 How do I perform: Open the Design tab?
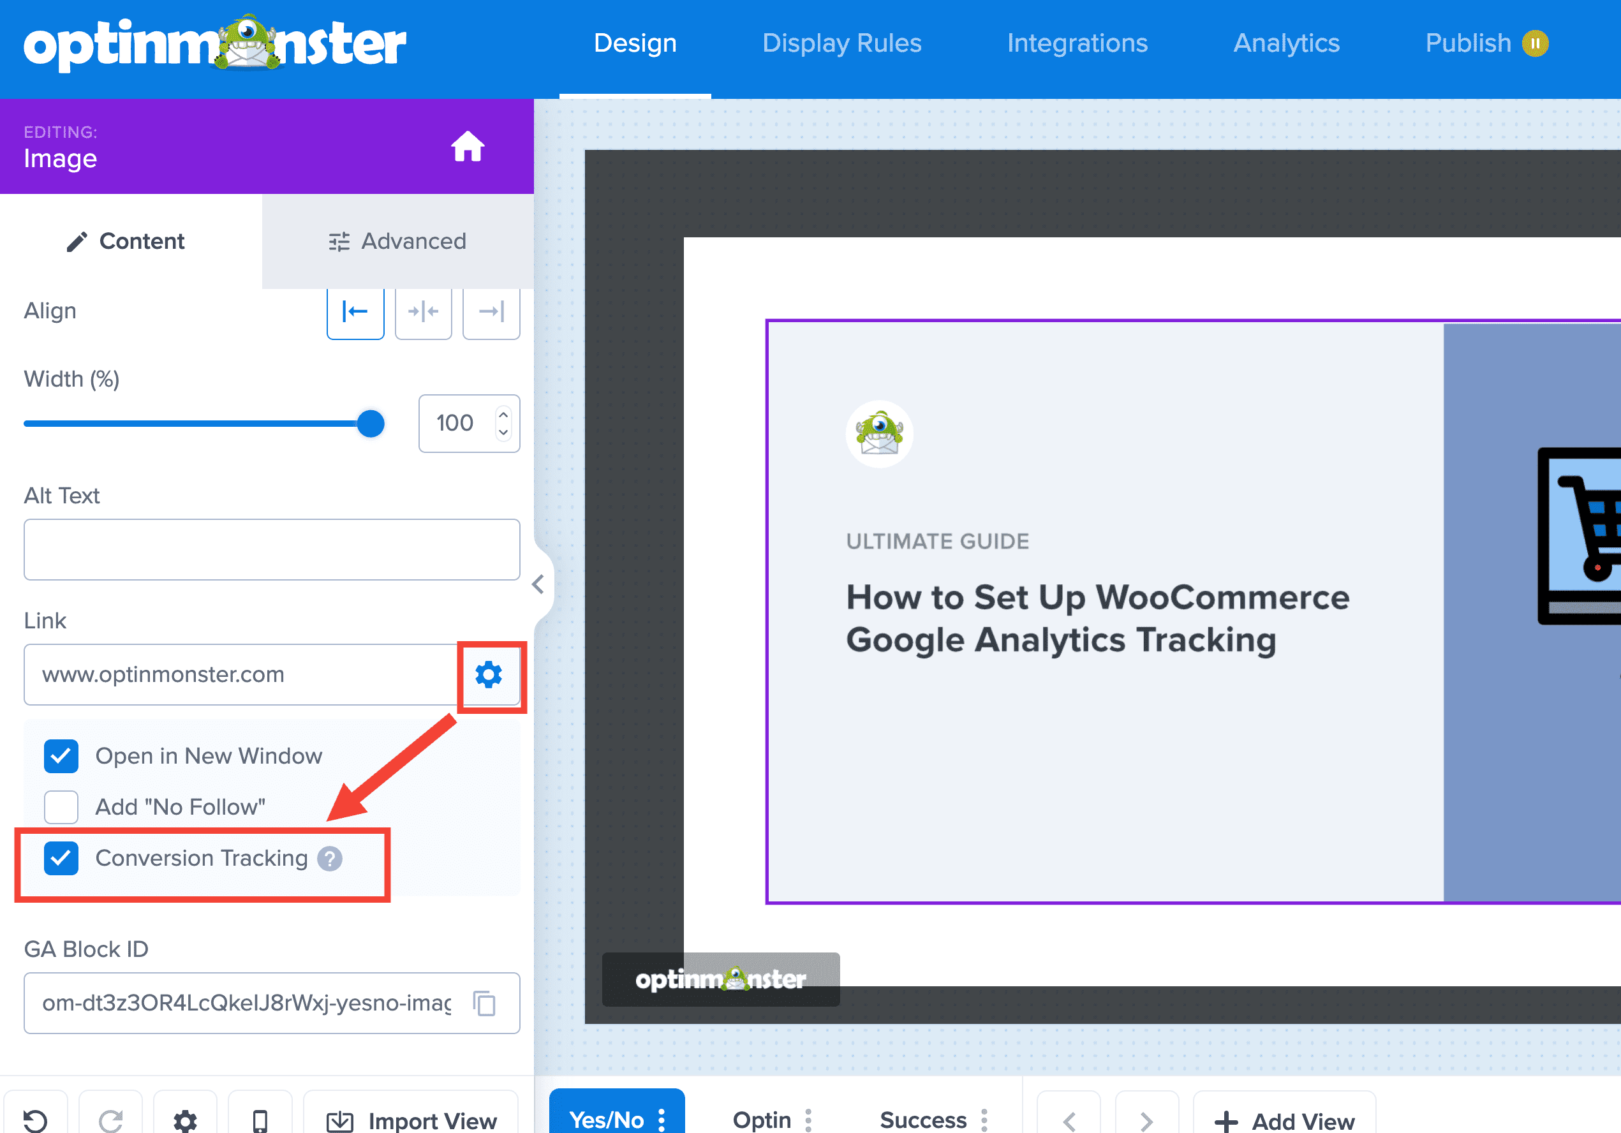click(635, 43)
